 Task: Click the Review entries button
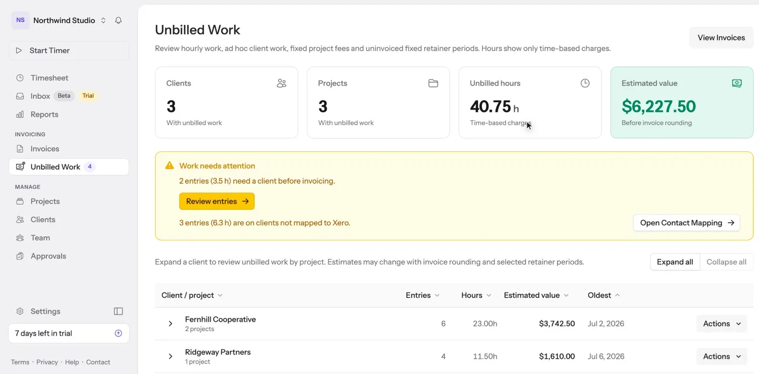tap(217, 202)
